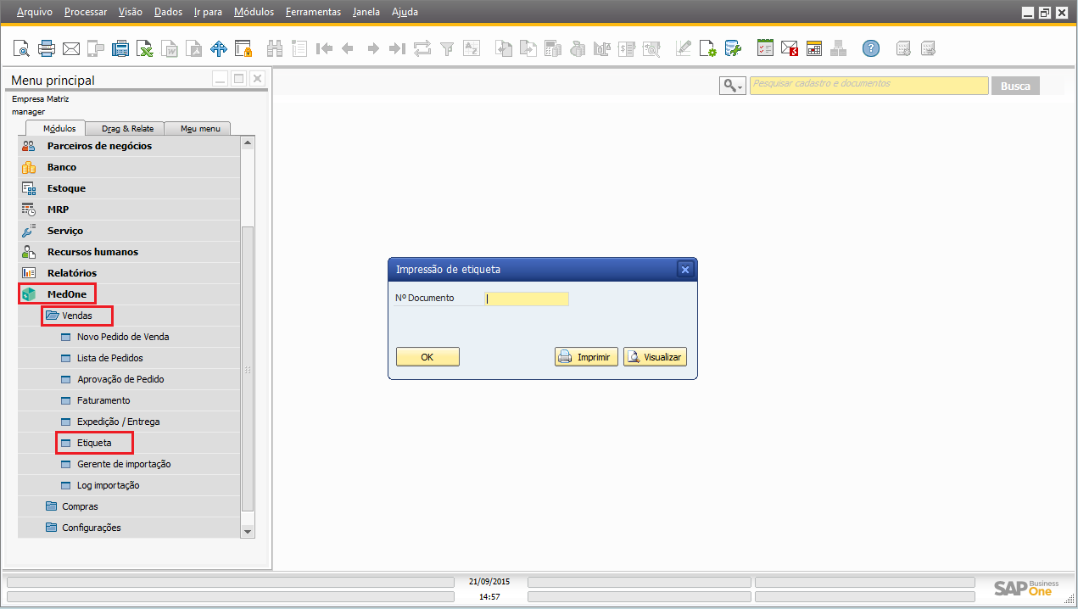This screenshot has height=609, width=1078.
Task: Open Lista de Pedidos
Action: [110, 358]
